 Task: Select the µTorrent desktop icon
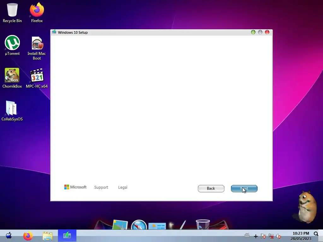coord(12,45)
